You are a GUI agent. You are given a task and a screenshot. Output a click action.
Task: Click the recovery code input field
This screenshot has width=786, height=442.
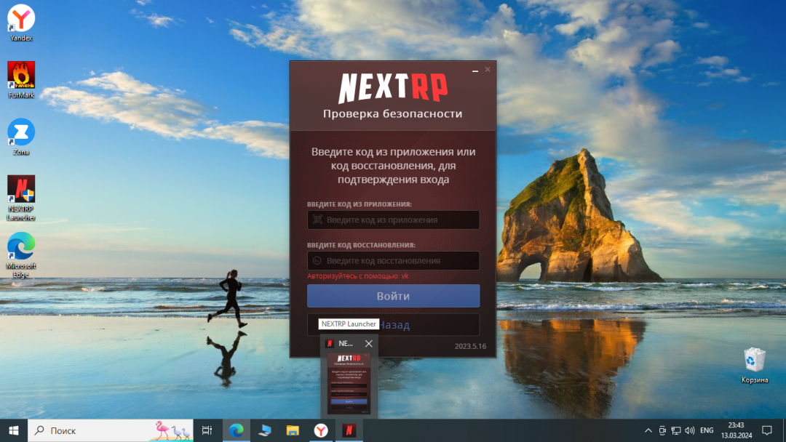(x=393, y=261)
